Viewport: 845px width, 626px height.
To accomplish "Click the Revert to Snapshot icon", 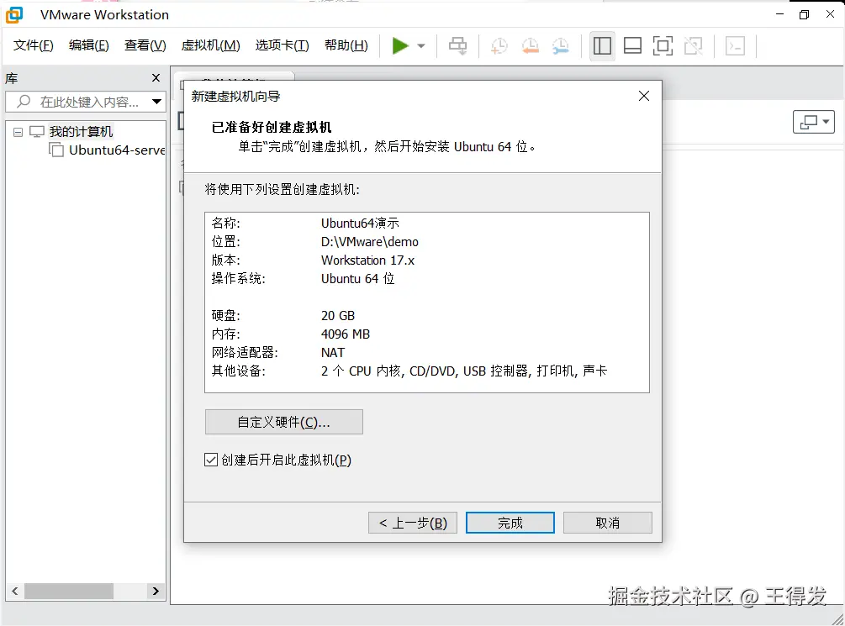I will (531, 45).
